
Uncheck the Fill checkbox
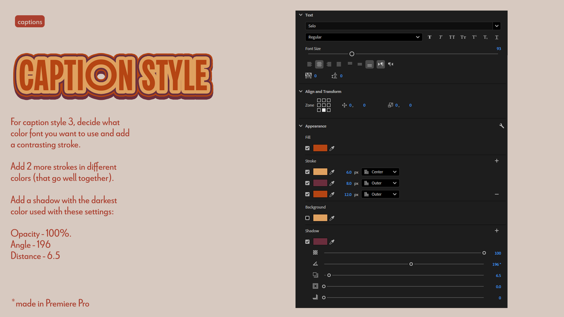307,148
